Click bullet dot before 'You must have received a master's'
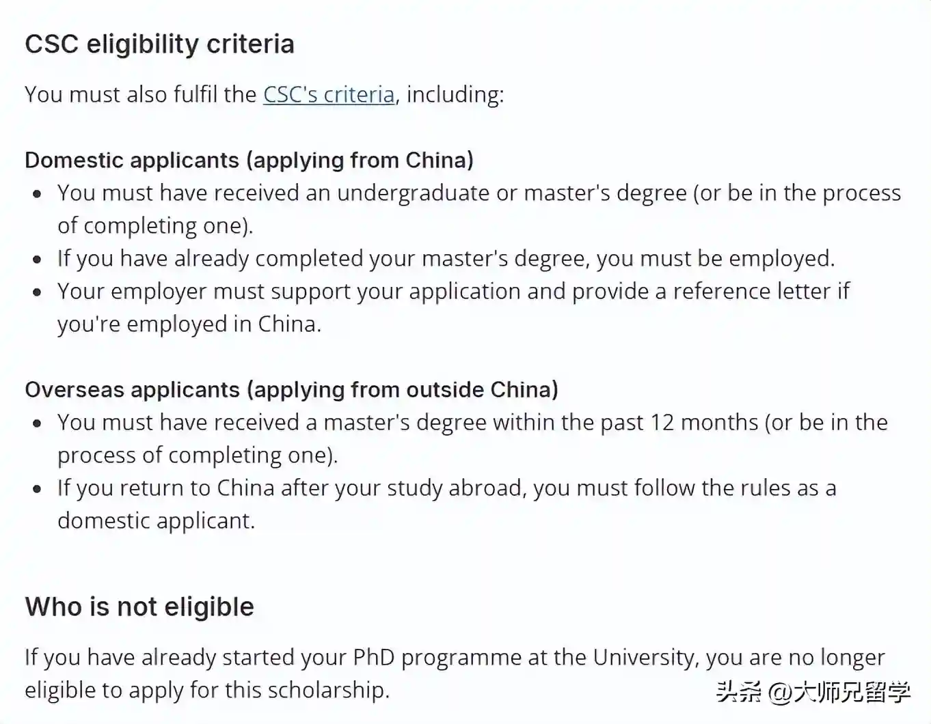This screenshot has height=724, width=931. tap(38, 423)
